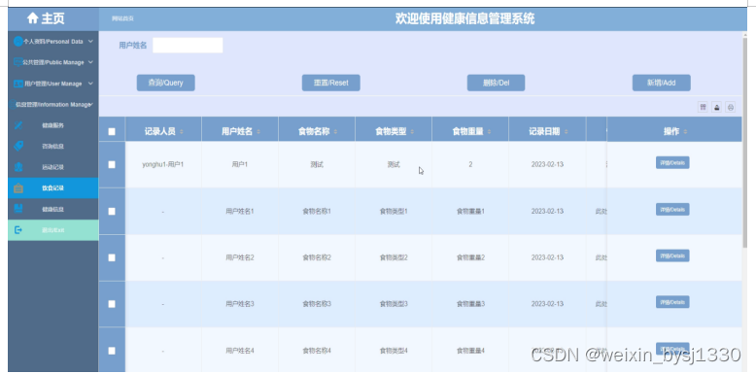This screenshot has height=374, width=756.
Task: Expand Personal Data chevron
Action: 90,42
